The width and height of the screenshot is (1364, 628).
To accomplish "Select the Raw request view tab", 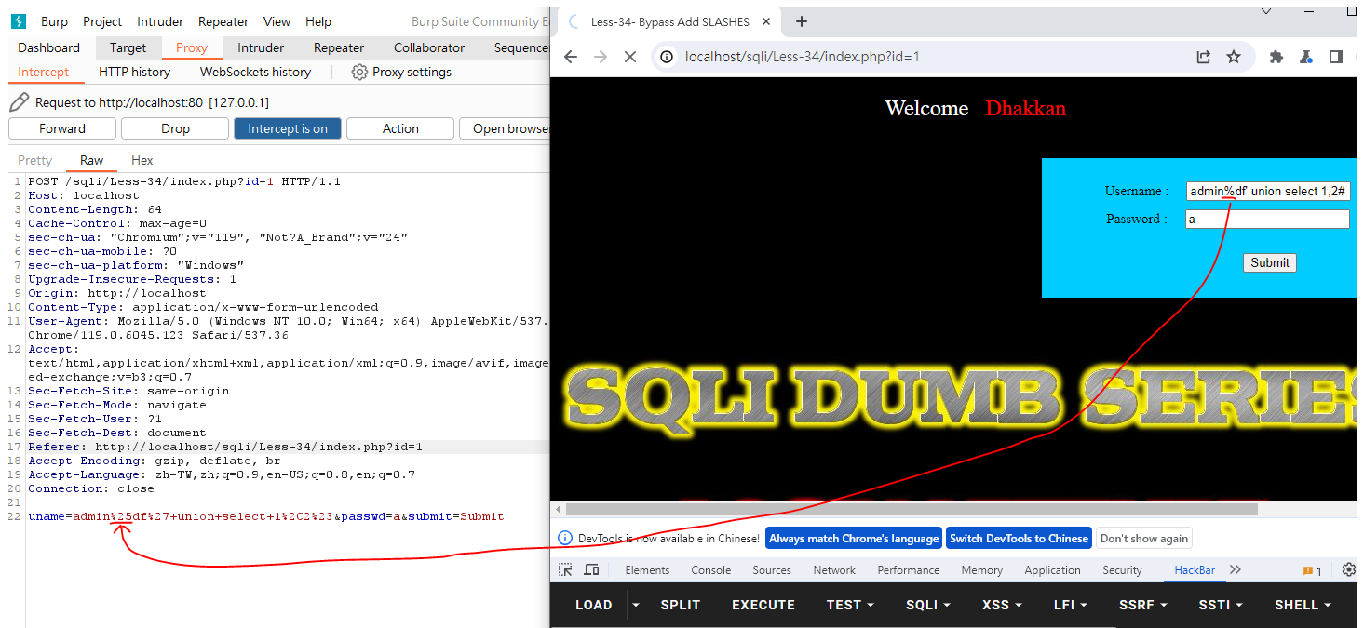I will (x=91, y=160).
